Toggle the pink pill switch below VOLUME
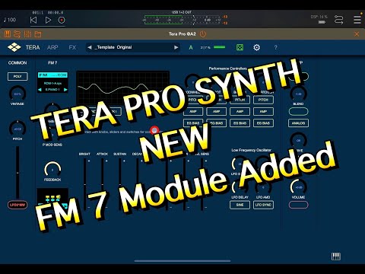Viewport: 365px width, 274px height. [x=298, y=205]
